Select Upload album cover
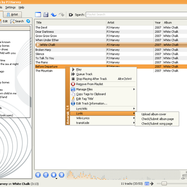The image size is (187, 187). [157, 114]
